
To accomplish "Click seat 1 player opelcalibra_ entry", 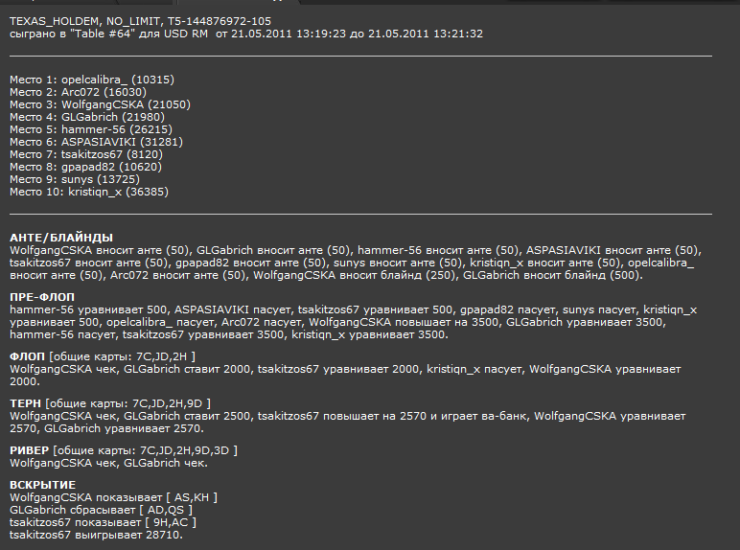I will pyautogui.click(x=92, y=80).
